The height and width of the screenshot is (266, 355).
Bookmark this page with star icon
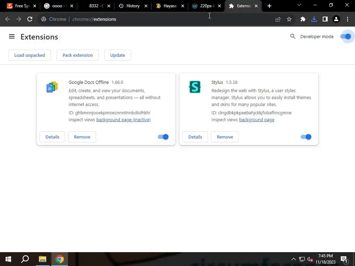pyautogui.click(x=289, y=19)
